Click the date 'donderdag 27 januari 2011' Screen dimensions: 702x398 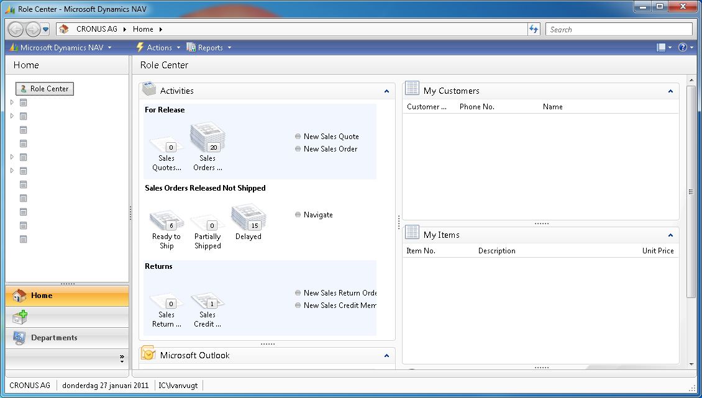coord(105,386)
